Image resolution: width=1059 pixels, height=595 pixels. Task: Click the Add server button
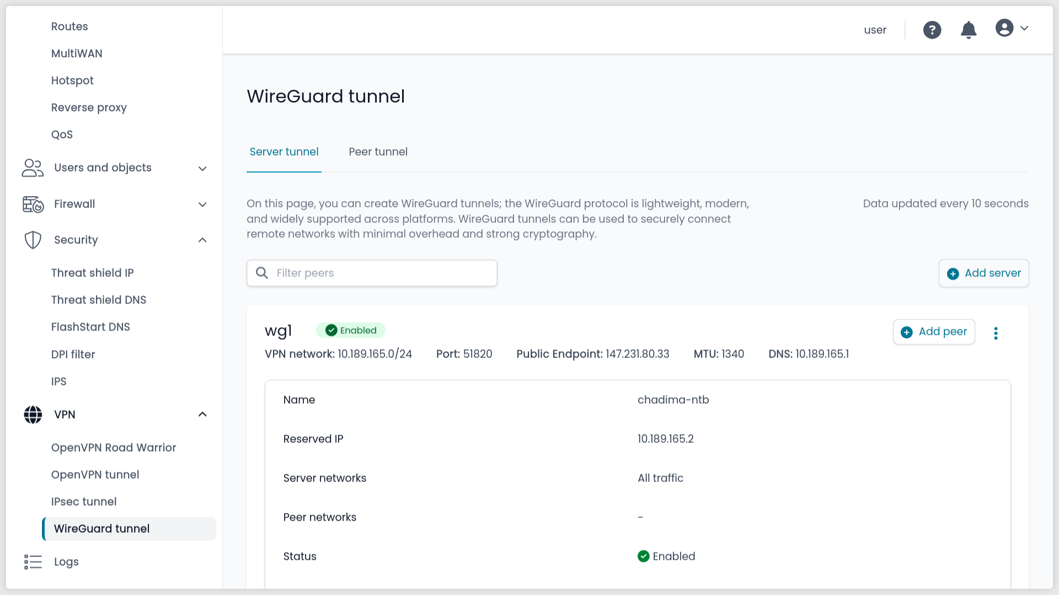click(x=983, y=273)
